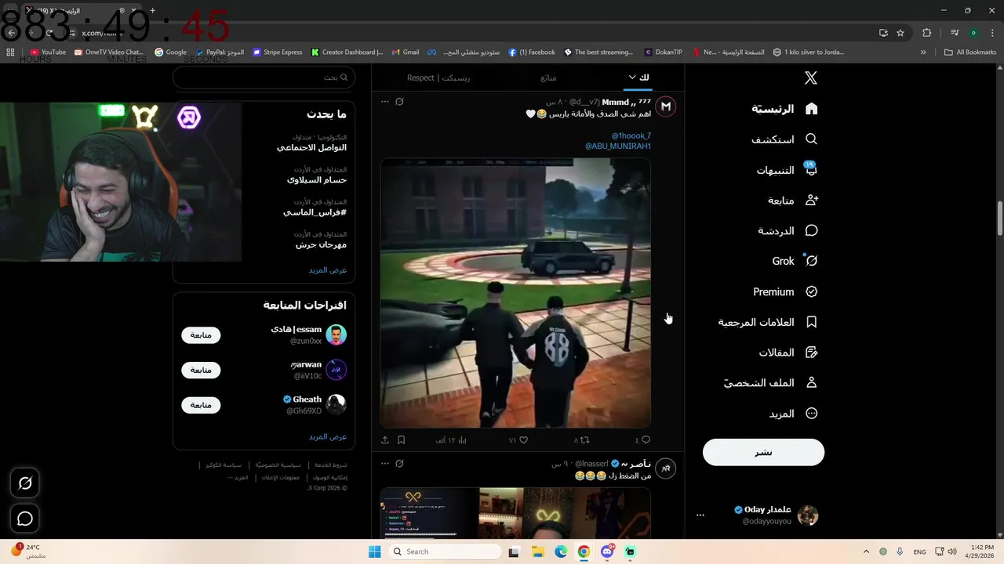The image size is (1004, 564).
Task: Open the Chrome extensions puzzle icon
Action: pyautogui.click(x=926, y=33)
